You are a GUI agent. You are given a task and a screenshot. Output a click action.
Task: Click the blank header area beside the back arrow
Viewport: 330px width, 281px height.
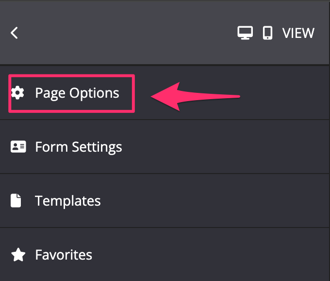pyautogui.click(x=126, y=33)
